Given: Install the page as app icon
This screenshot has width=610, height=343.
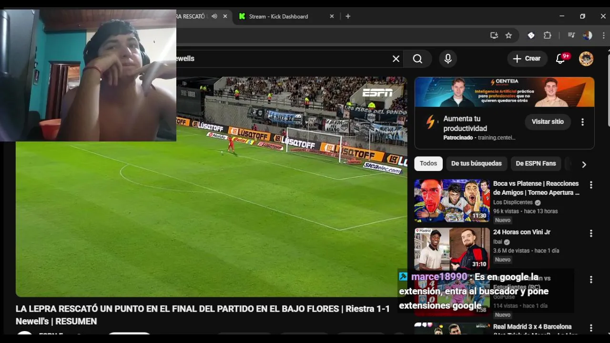Looking at the screenshot, I should click(494, 35).
